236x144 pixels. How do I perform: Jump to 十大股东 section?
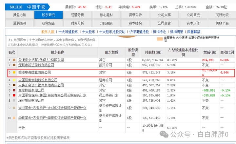pyautogui.click(x=88, y=32)
